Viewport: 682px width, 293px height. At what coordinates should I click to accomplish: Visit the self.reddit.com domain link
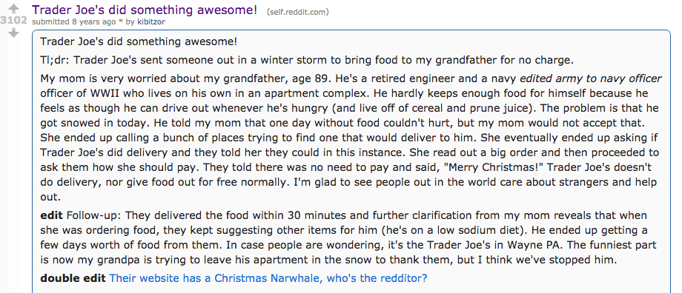(x=297, y=12)
